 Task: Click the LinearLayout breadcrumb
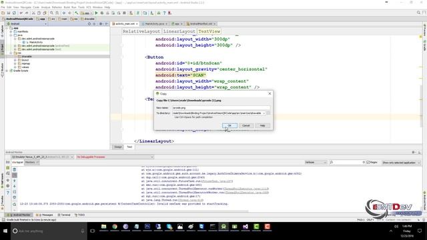pyautogui.click(x=179, y=31)
